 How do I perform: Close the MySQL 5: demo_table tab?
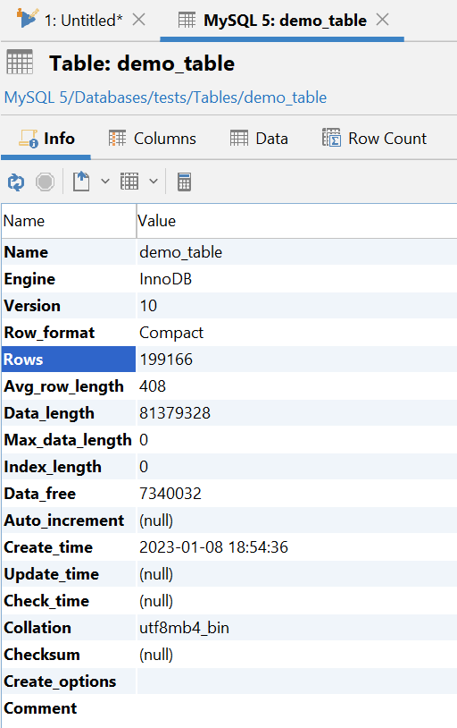[382, 20]
